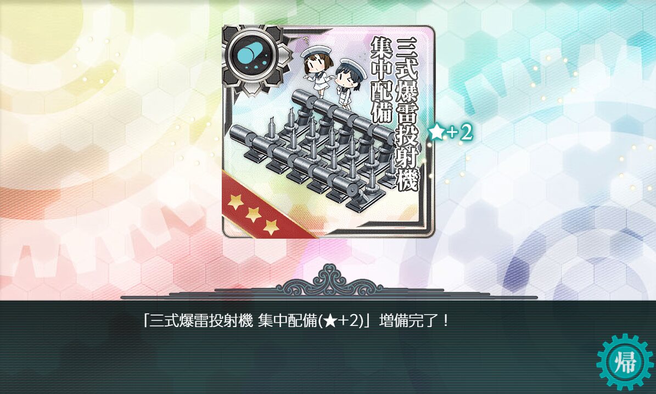The height and width of the screenshot is (394, 656).
Task: Click the depth charge equipment type icon
Action: 252,59
